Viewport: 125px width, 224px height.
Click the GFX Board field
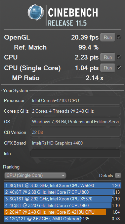[75, 143]
